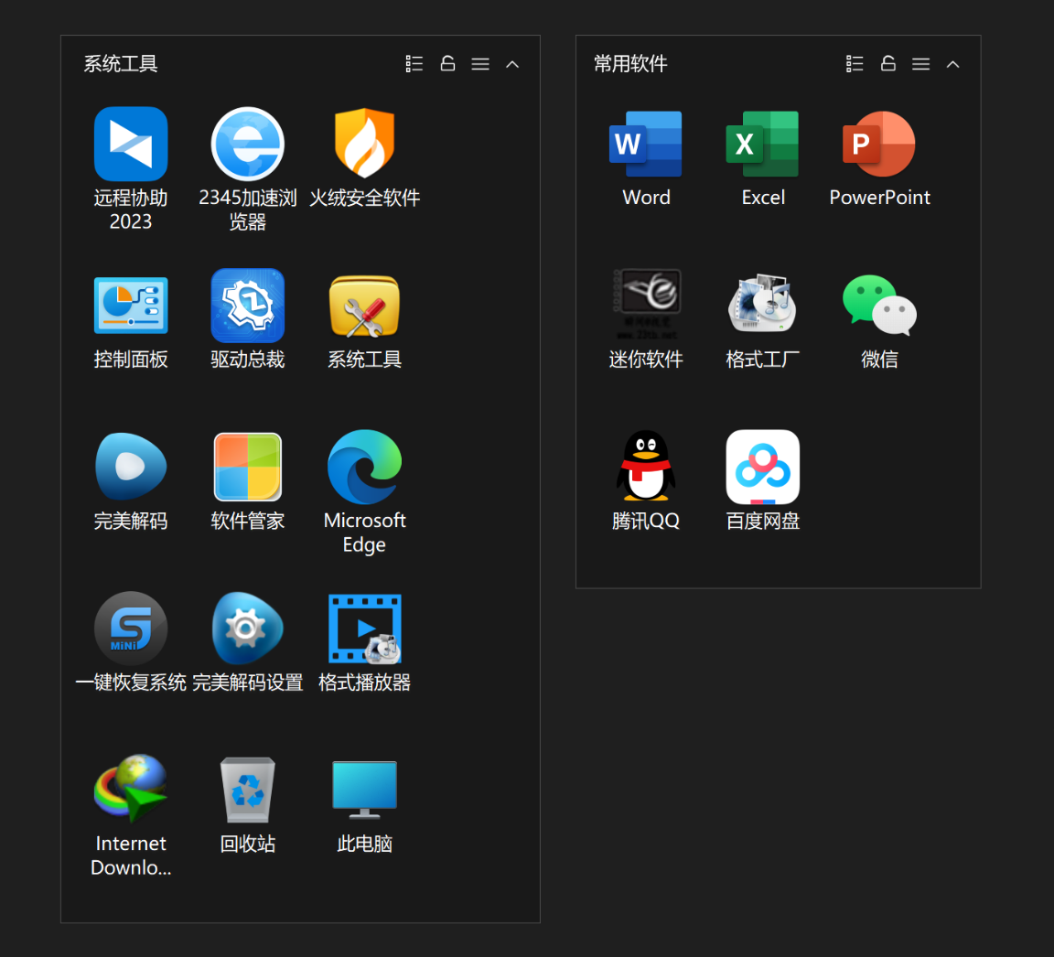Open Internet Download Manager icon
1054x957 pixels.
131,789
